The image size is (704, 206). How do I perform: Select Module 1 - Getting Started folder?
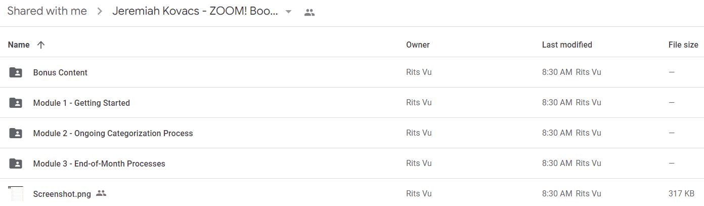[352, 103]
